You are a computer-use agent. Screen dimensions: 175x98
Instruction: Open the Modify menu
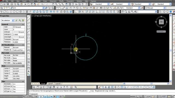point(62,1)
